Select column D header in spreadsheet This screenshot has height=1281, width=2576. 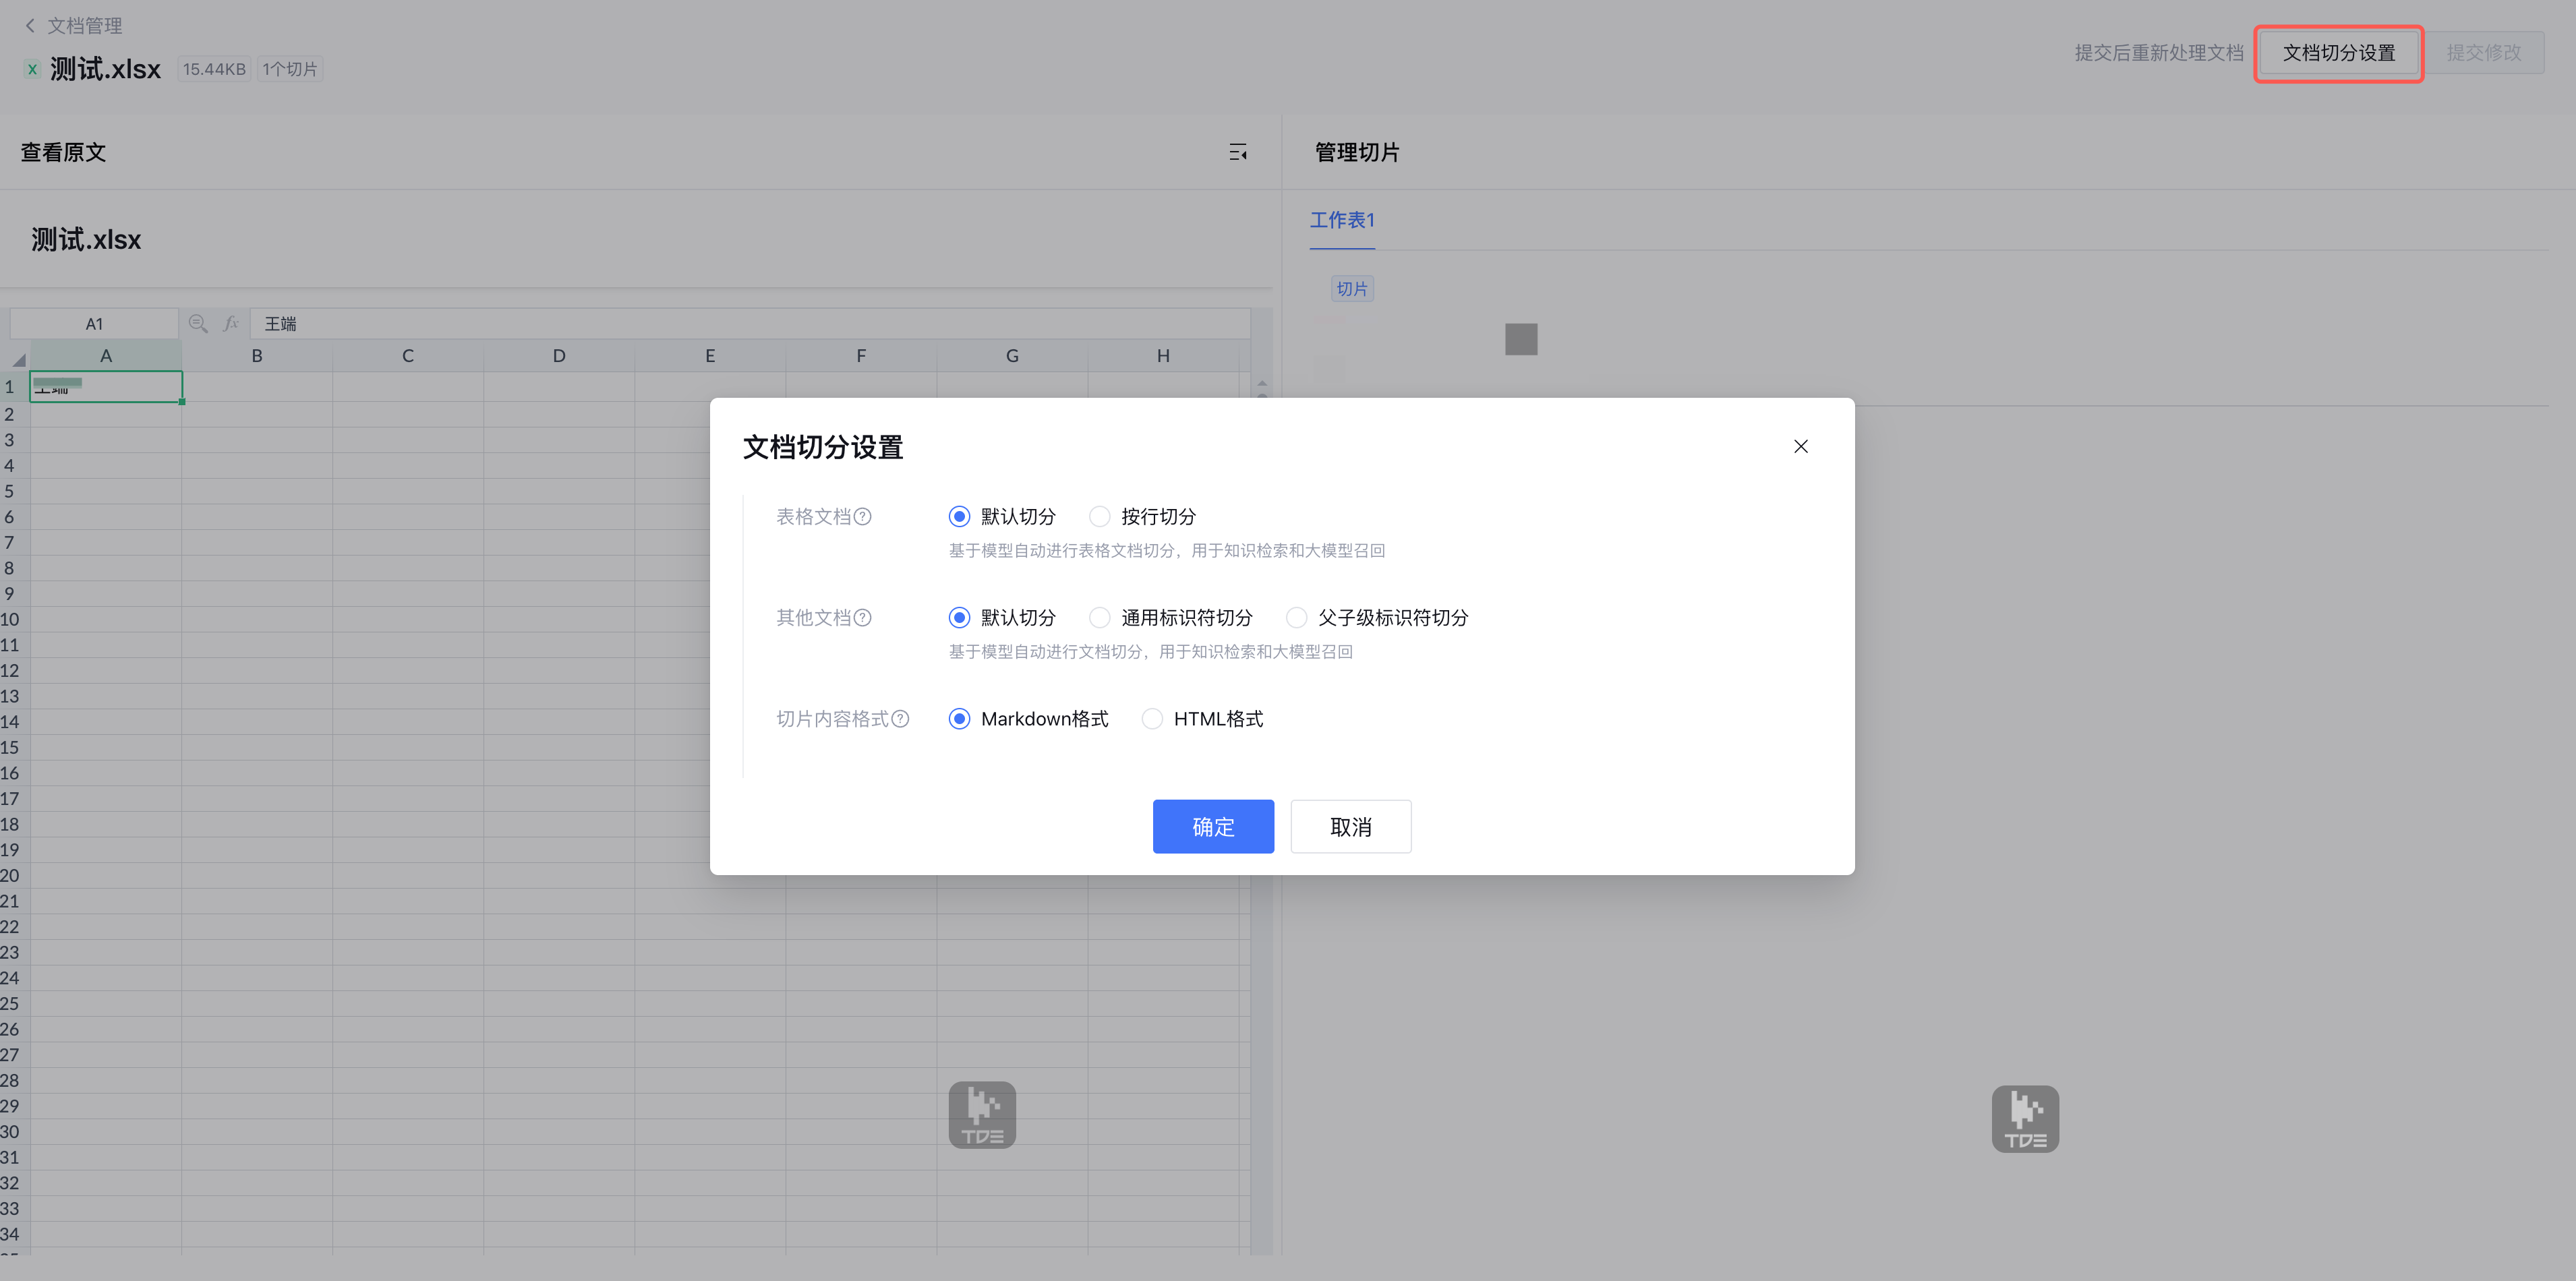click(559, 355)
